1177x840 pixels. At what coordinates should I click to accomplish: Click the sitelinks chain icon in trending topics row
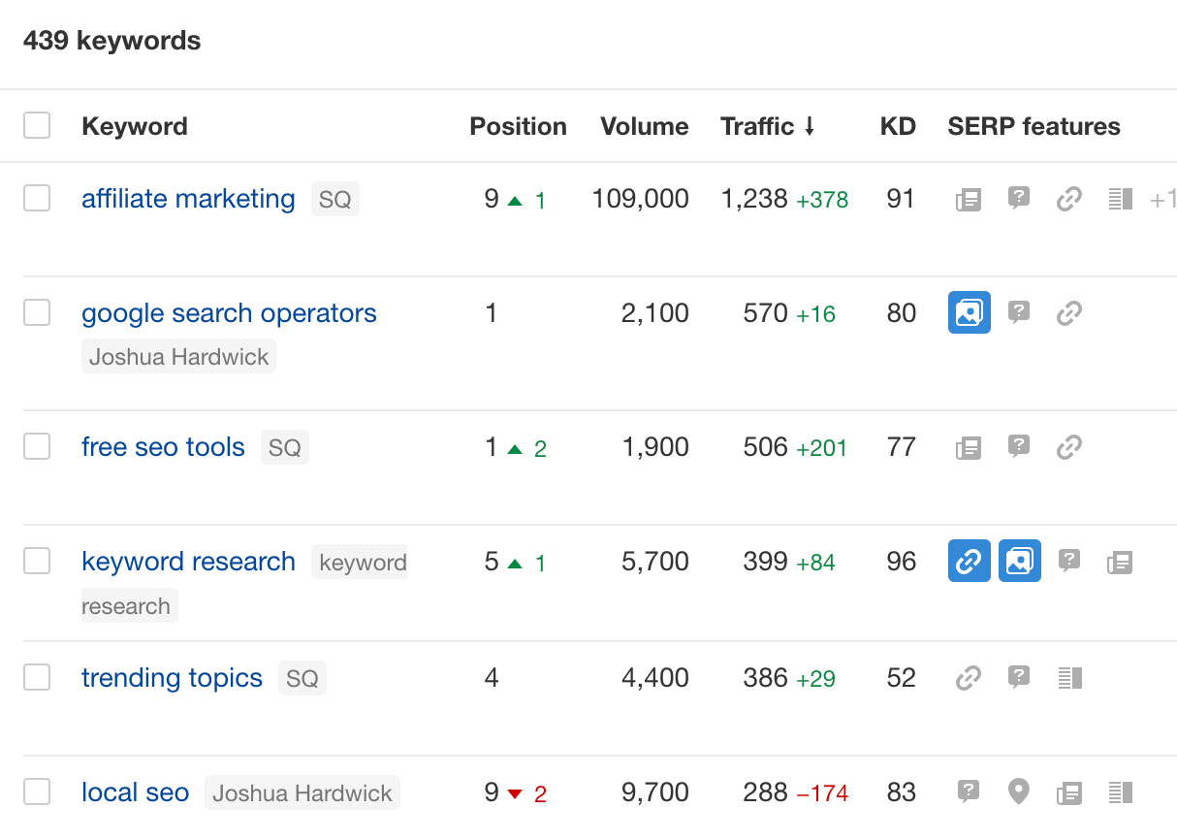[x=969, y=678]
